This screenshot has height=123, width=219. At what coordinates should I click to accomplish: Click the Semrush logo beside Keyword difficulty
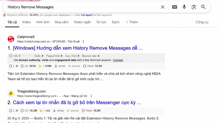(4, 15)
